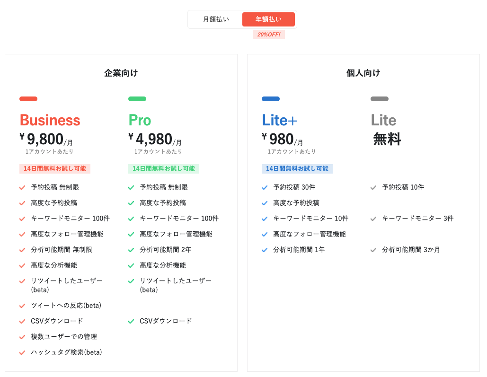Click Business 14日間無料お試し可能 trial badge
This screenshot has height=377, width=487.
(x=55, y=169)
